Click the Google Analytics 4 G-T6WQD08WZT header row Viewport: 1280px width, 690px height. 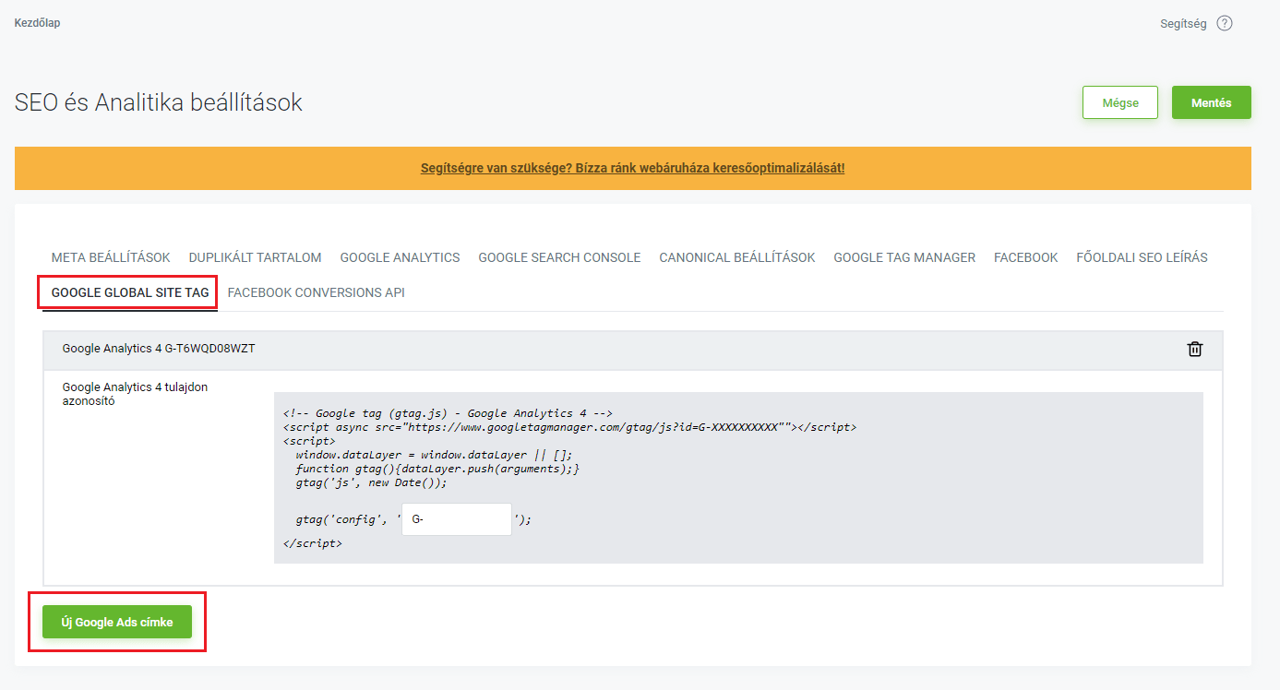pyautogui.click(x=633, y=349)
